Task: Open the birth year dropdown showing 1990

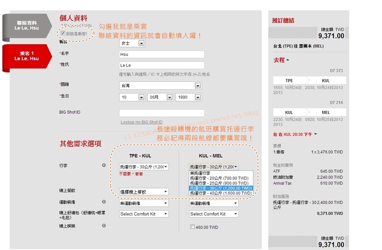Action: (x=188, y=97)
